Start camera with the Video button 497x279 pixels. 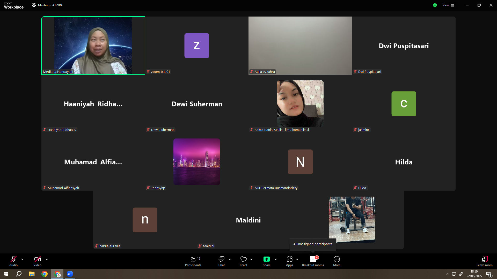[x=37, y=261]
